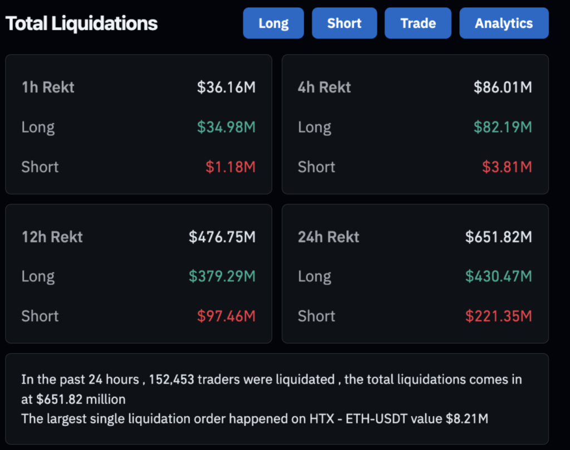Click the 4h Long value $82.19M
Screen dimensions: 570x450
[503, 127]
